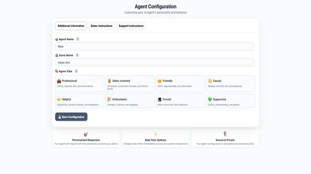Screen dimensions: 311x174
Task: Click the 'Relaxed, informal, and conversational' description
Action: pyautogui.click(x=225, y=86)
